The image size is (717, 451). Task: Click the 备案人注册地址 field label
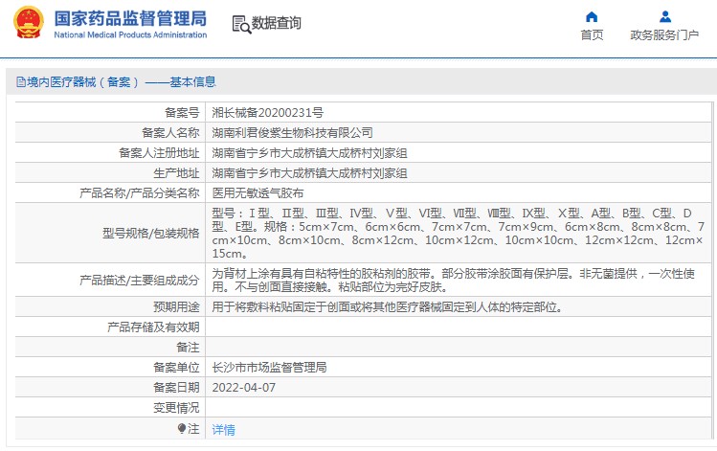159,153
